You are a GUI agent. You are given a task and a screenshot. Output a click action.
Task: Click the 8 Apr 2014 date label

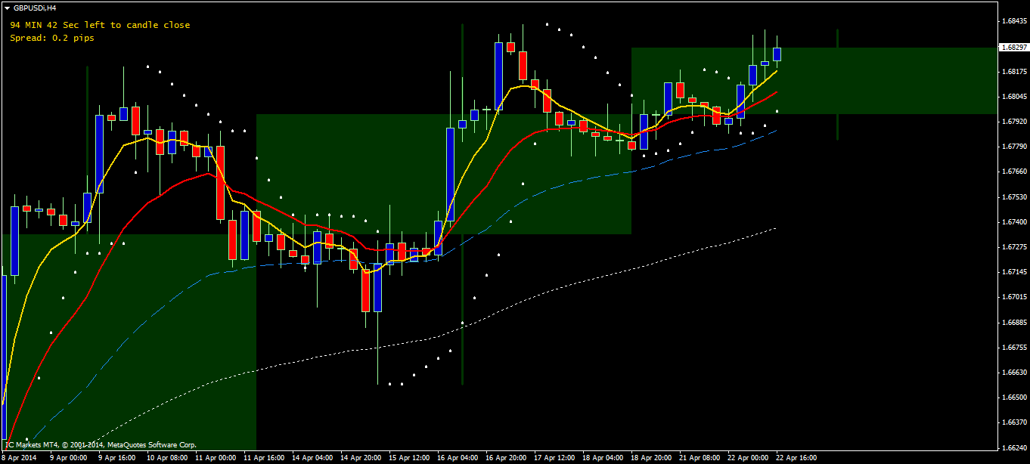tap(20, 458)
